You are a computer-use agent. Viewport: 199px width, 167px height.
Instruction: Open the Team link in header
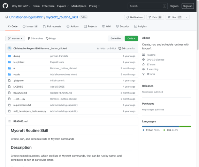click(36, 6)
